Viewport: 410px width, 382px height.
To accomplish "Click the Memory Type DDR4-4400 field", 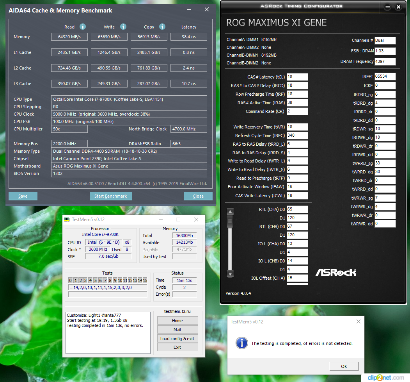I will (x=129, y=151).
